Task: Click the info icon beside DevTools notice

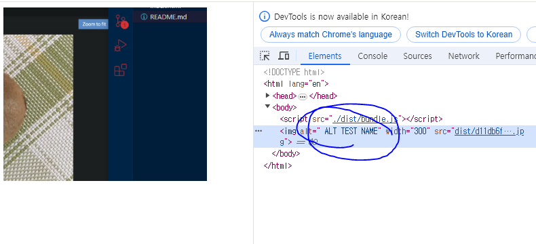Action: click(x=264, y=16)
